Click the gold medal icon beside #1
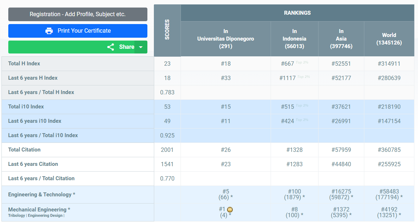Image resolution: width=418 pixels, height=224 pixels. (x=230, y=210)
